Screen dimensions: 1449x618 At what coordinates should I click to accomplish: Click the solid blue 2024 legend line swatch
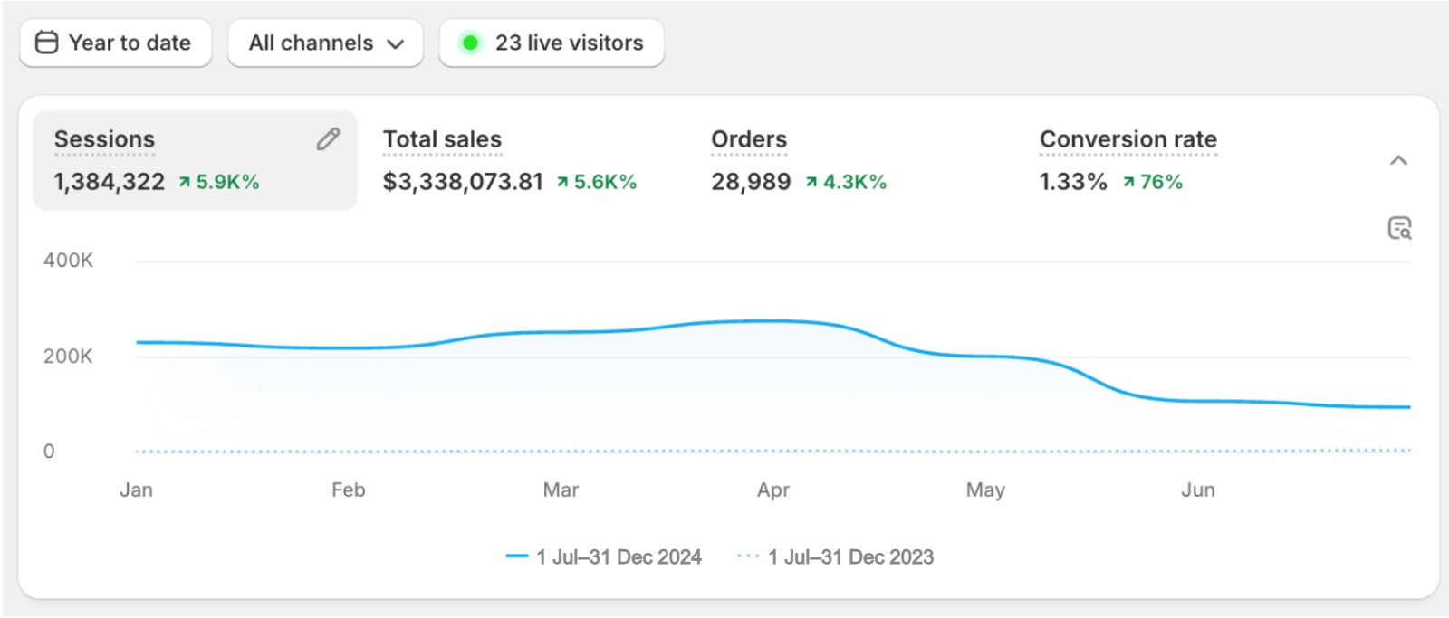click(517, 556)
